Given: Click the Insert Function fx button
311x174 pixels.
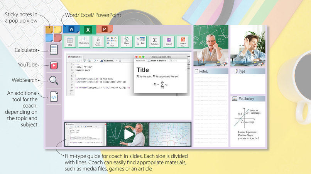Looking at the screenshot, I should click(98, 41).
